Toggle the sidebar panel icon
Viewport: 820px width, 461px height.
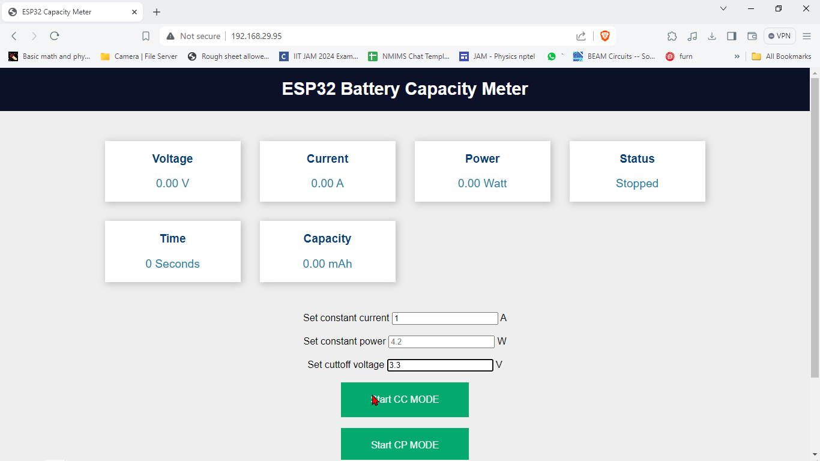[732, 36]
